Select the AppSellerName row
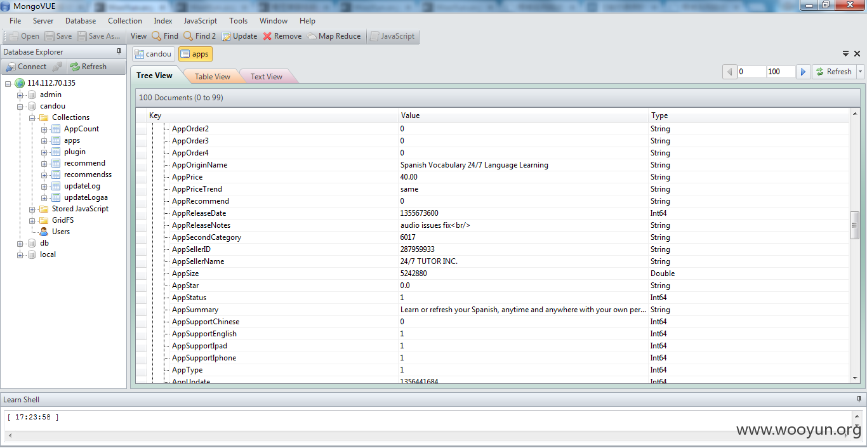 [493, 261]
